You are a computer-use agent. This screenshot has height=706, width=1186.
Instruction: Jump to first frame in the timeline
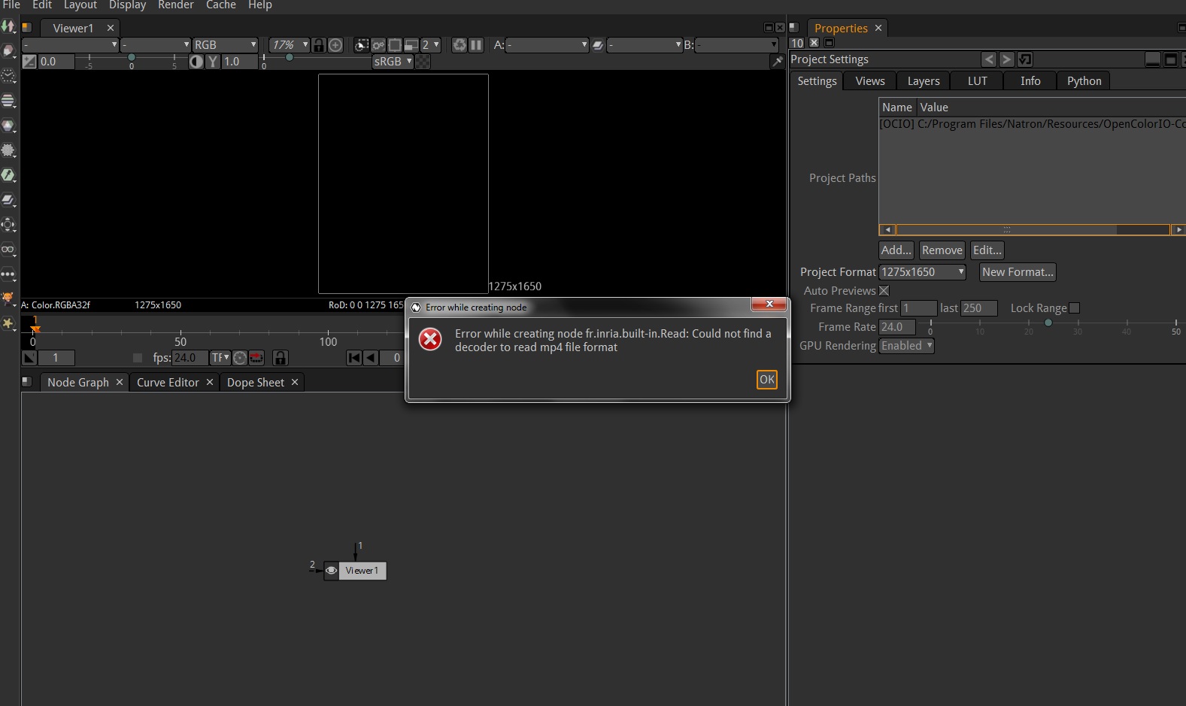(354, 358)
